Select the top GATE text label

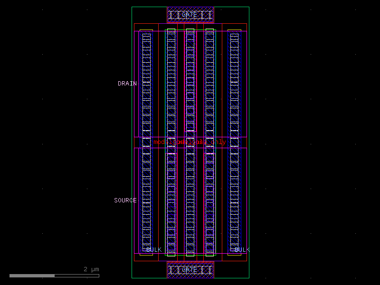[190, 15]
